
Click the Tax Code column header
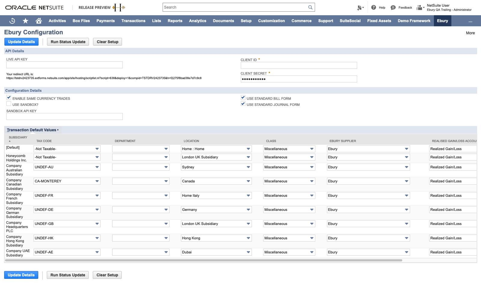click(44, 141)
